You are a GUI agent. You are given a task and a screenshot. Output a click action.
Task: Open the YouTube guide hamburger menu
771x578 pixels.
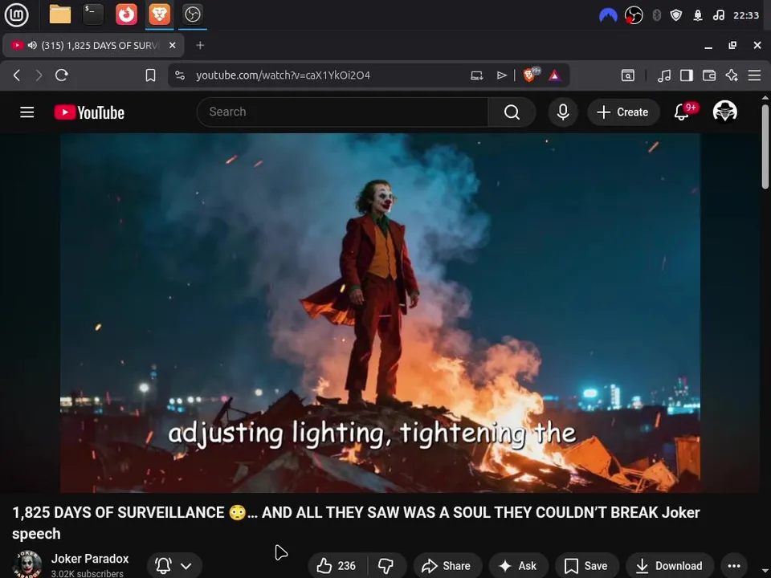[27, 112]
